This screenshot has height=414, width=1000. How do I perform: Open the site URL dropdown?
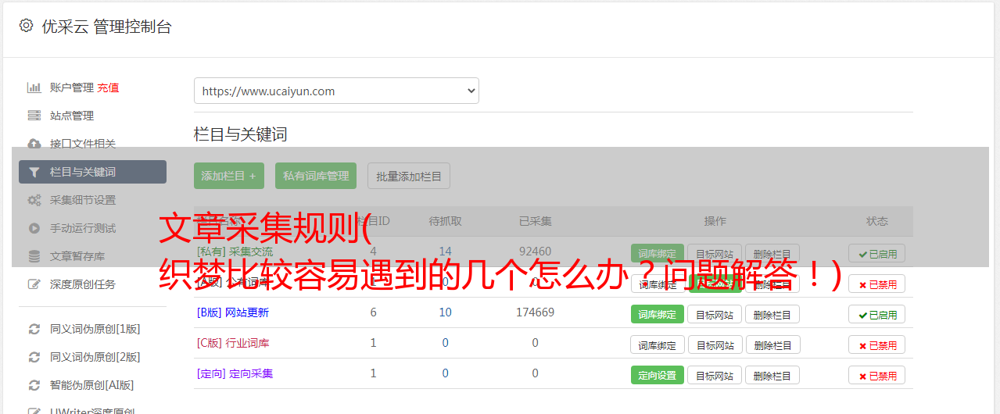coord(336,91)
